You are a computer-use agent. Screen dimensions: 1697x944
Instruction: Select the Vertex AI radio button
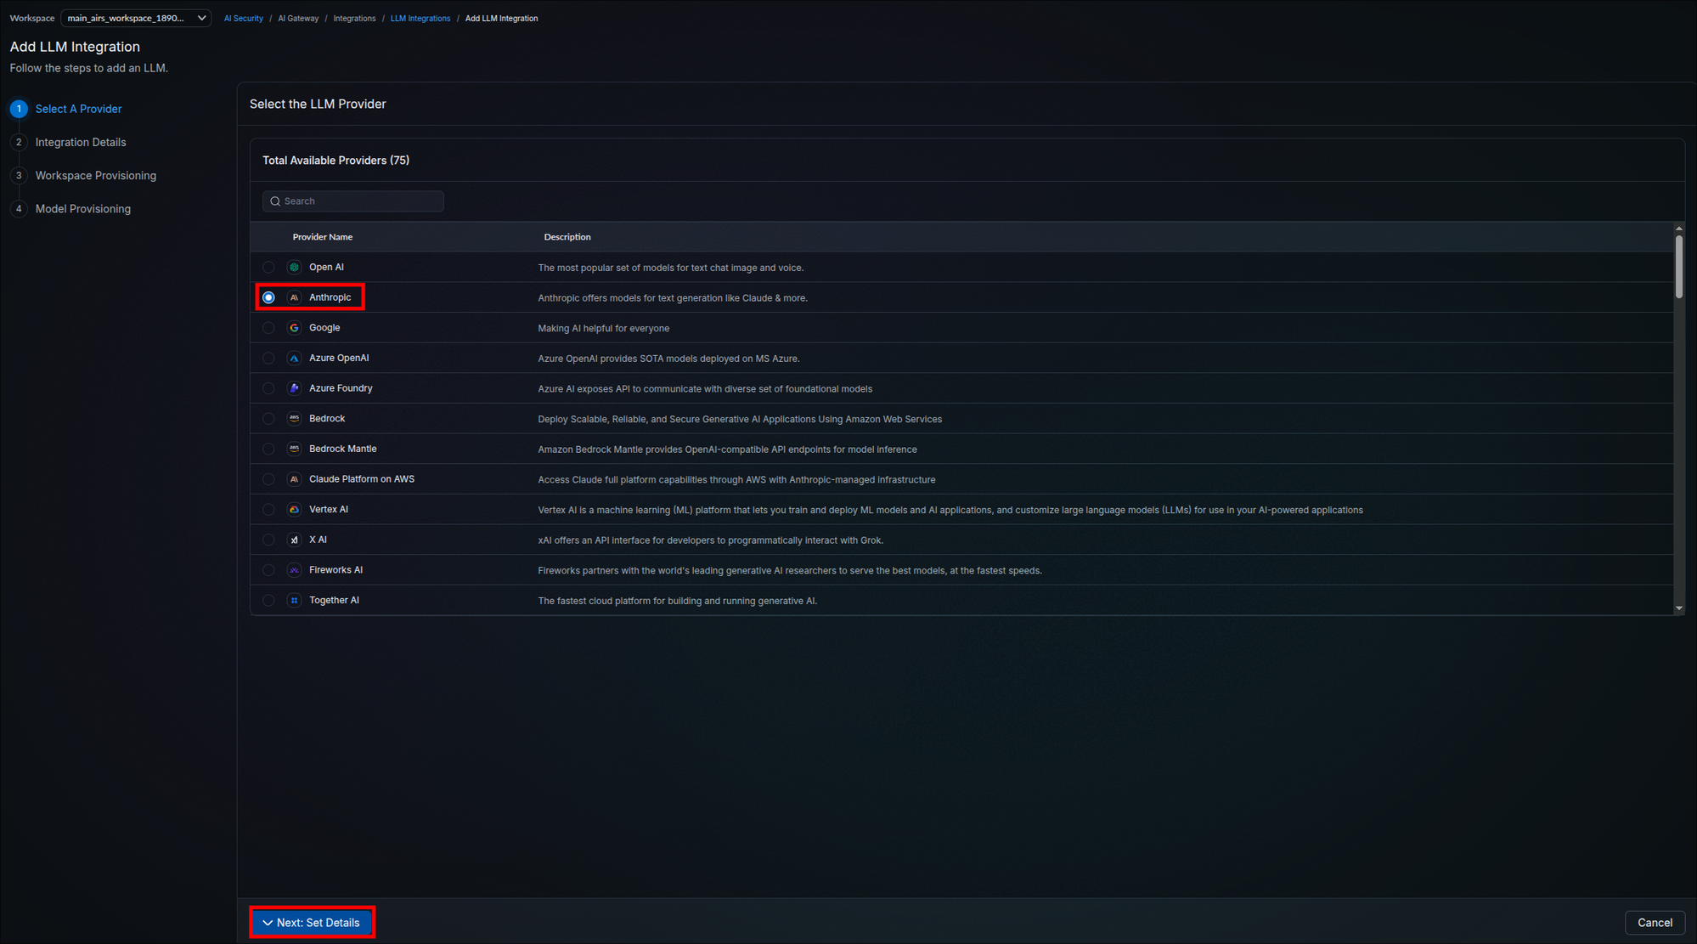[x=268, y=510]
